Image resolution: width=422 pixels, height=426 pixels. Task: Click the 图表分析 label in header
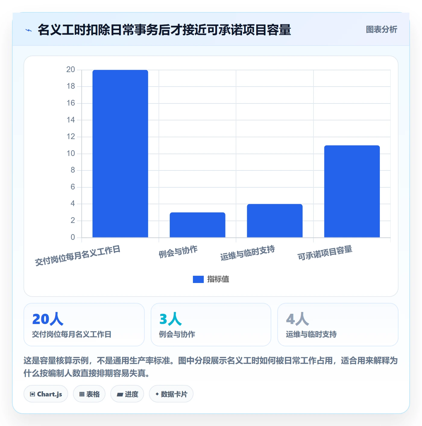pyautogui.click(x=382, y=30)
